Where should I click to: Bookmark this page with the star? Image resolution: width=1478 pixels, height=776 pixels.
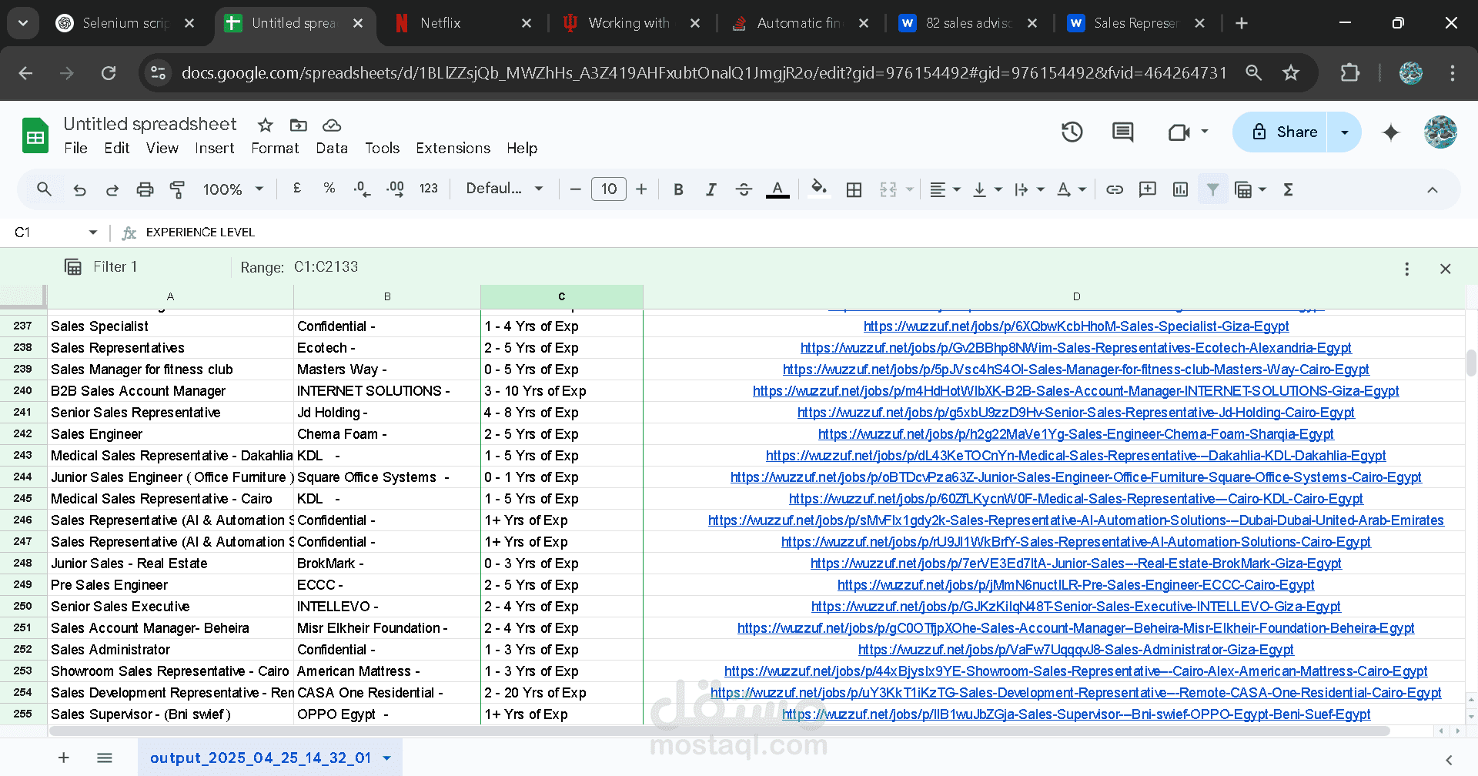[x=1291, y=73]
